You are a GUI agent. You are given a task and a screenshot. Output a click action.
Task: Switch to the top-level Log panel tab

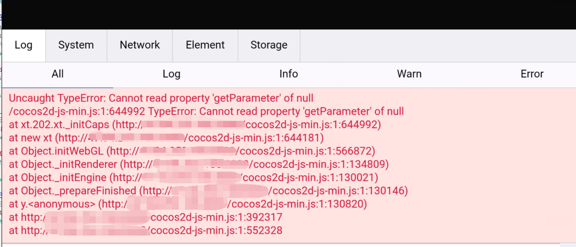click(x=23, y=45)
